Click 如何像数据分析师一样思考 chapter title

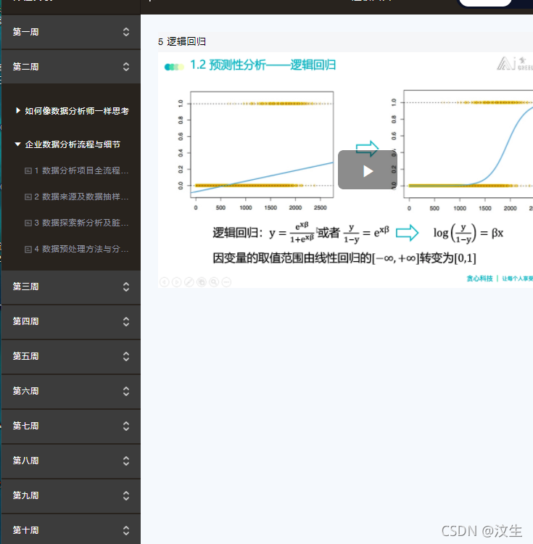(x=77, y=111)
